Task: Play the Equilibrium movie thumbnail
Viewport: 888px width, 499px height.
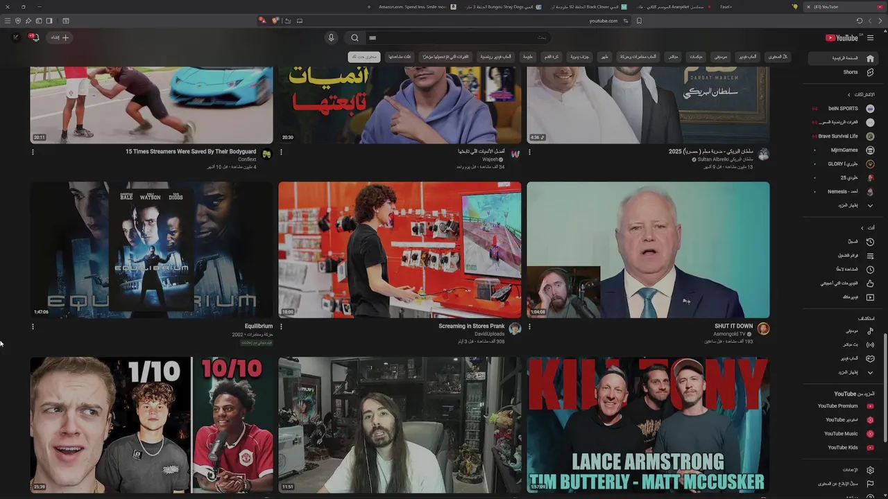Action: tap(151, 249)
